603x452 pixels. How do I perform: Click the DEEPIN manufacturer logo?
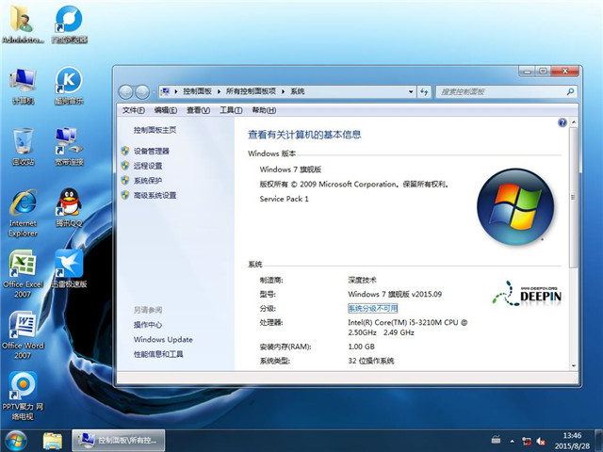coord(527,294)
